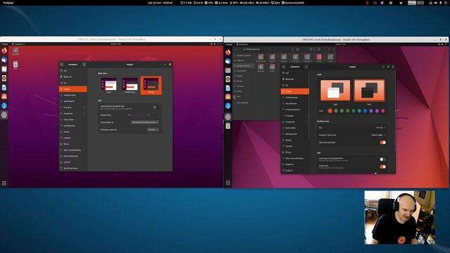Open Help in the left VM dock

coord(4,105)
